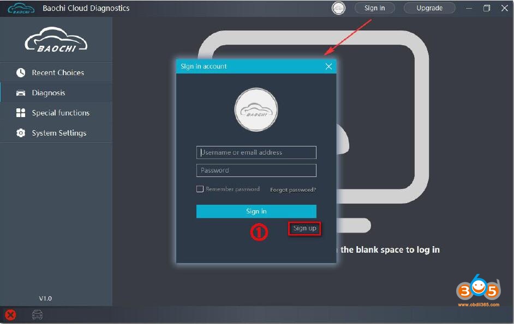Click the large Baochi logo in the sidebar
The width and height of the screenshot is (514, 324).
56,40
